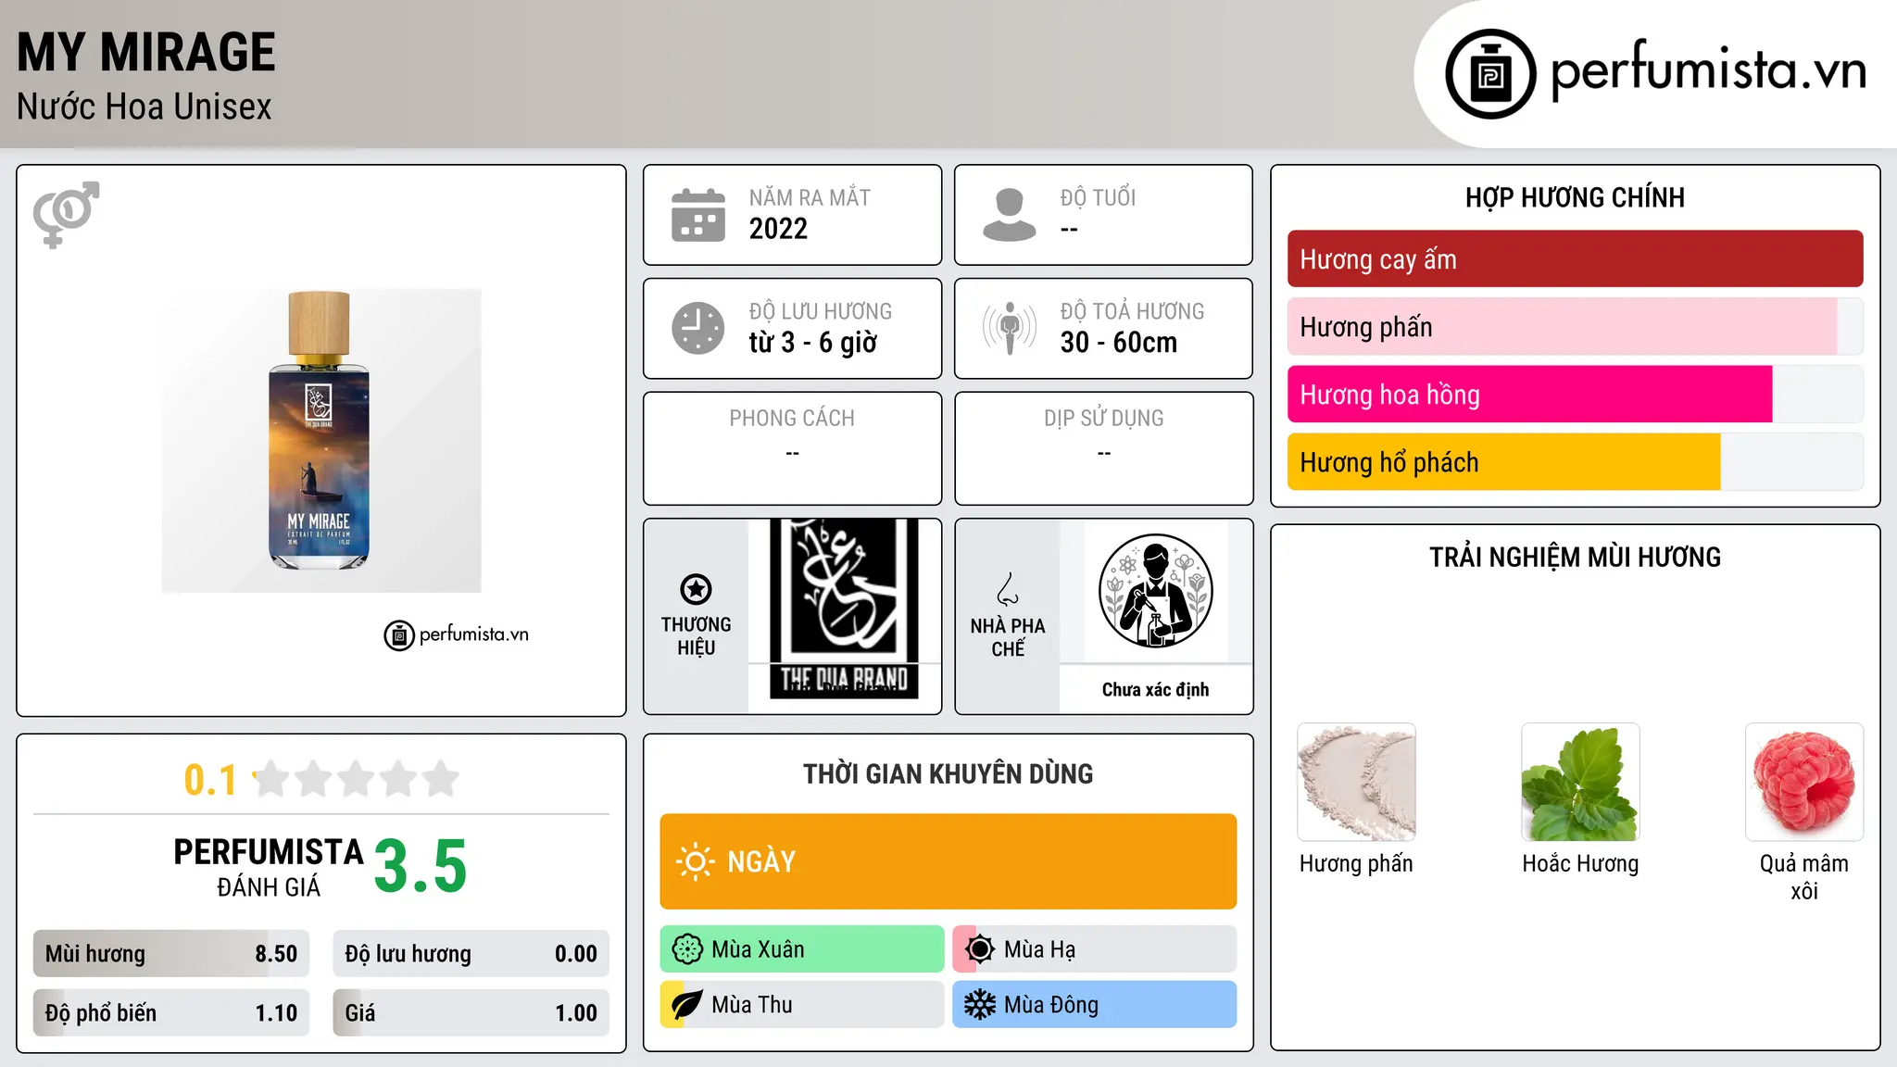Select the Hoắc Hương patchouli leaf image
The height and width of the screenshot is (1067, 1897).
pos(1580,782)
